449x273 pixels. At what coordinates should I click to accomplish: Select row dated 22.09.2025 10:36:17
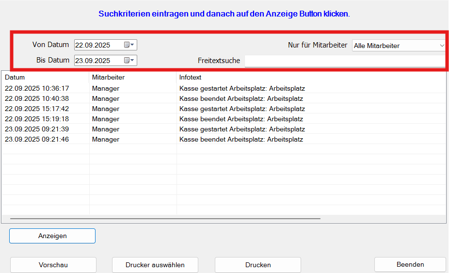point(224,88)
